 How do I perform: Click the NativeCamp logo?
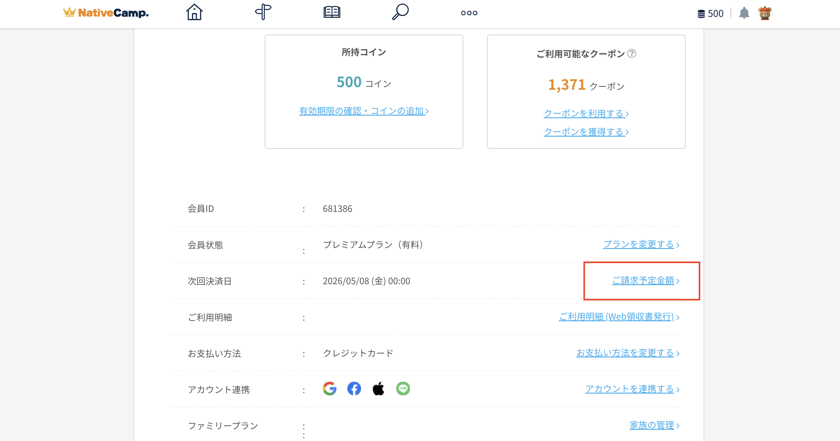click(x=106, y=13)
